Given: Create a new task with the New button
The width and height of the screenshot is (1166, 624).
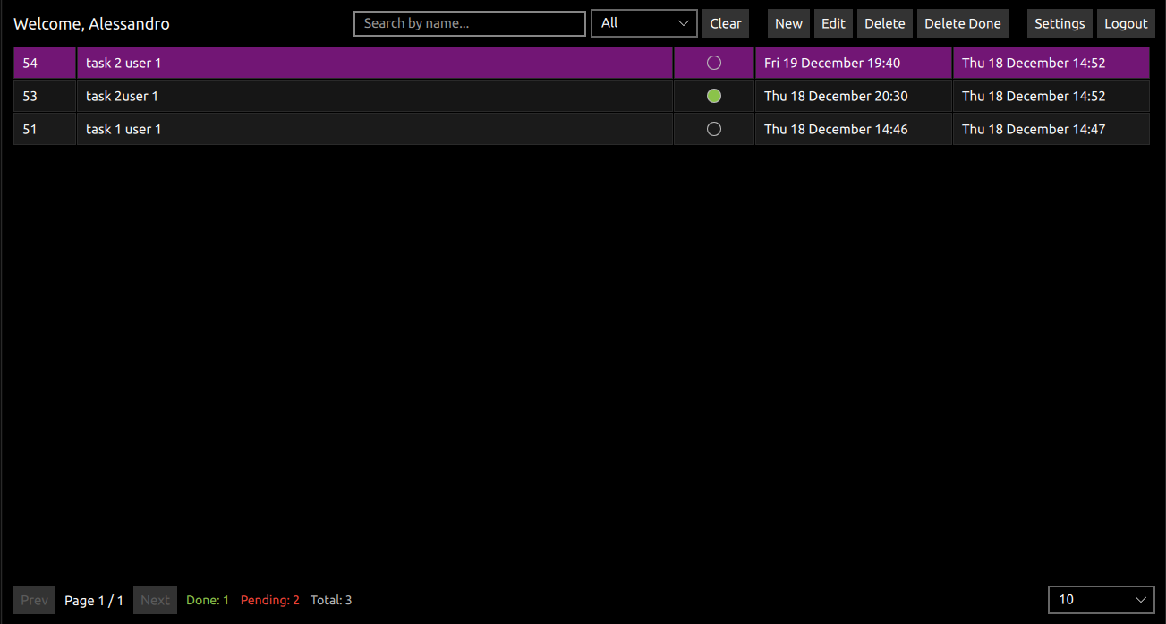Looking at the screenshot, I should (788, 23).
